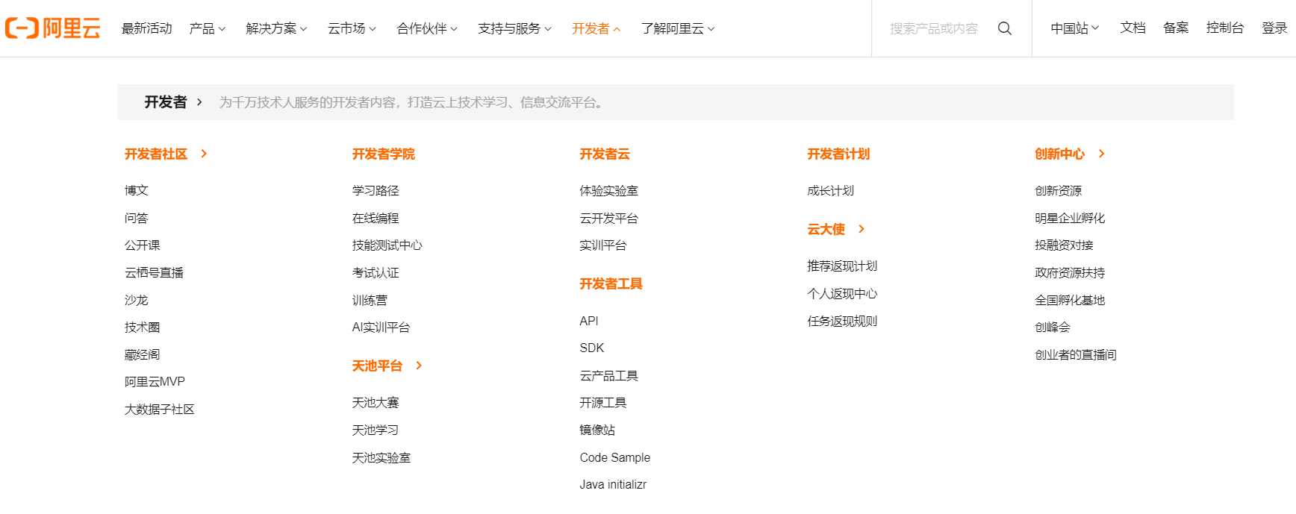The width and height of the screenshot is (1296, 514).
Task: Expand the 云市场 dropdown menu
Action: [x=352, y=28]
